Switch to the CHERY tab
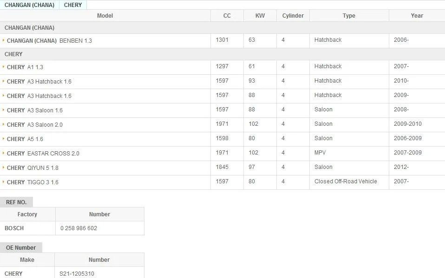This screenshot has height=278, width=445. (73, 5)
